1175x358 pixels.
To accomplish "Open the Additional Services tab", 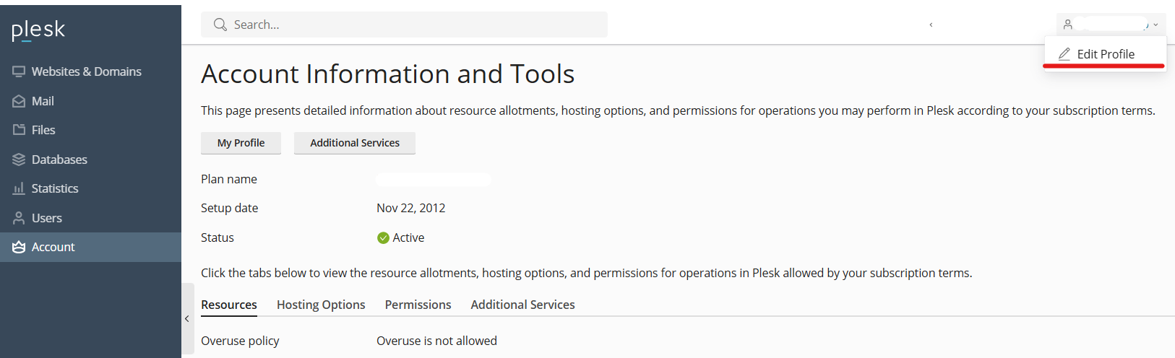I will (x=522, y=305).
